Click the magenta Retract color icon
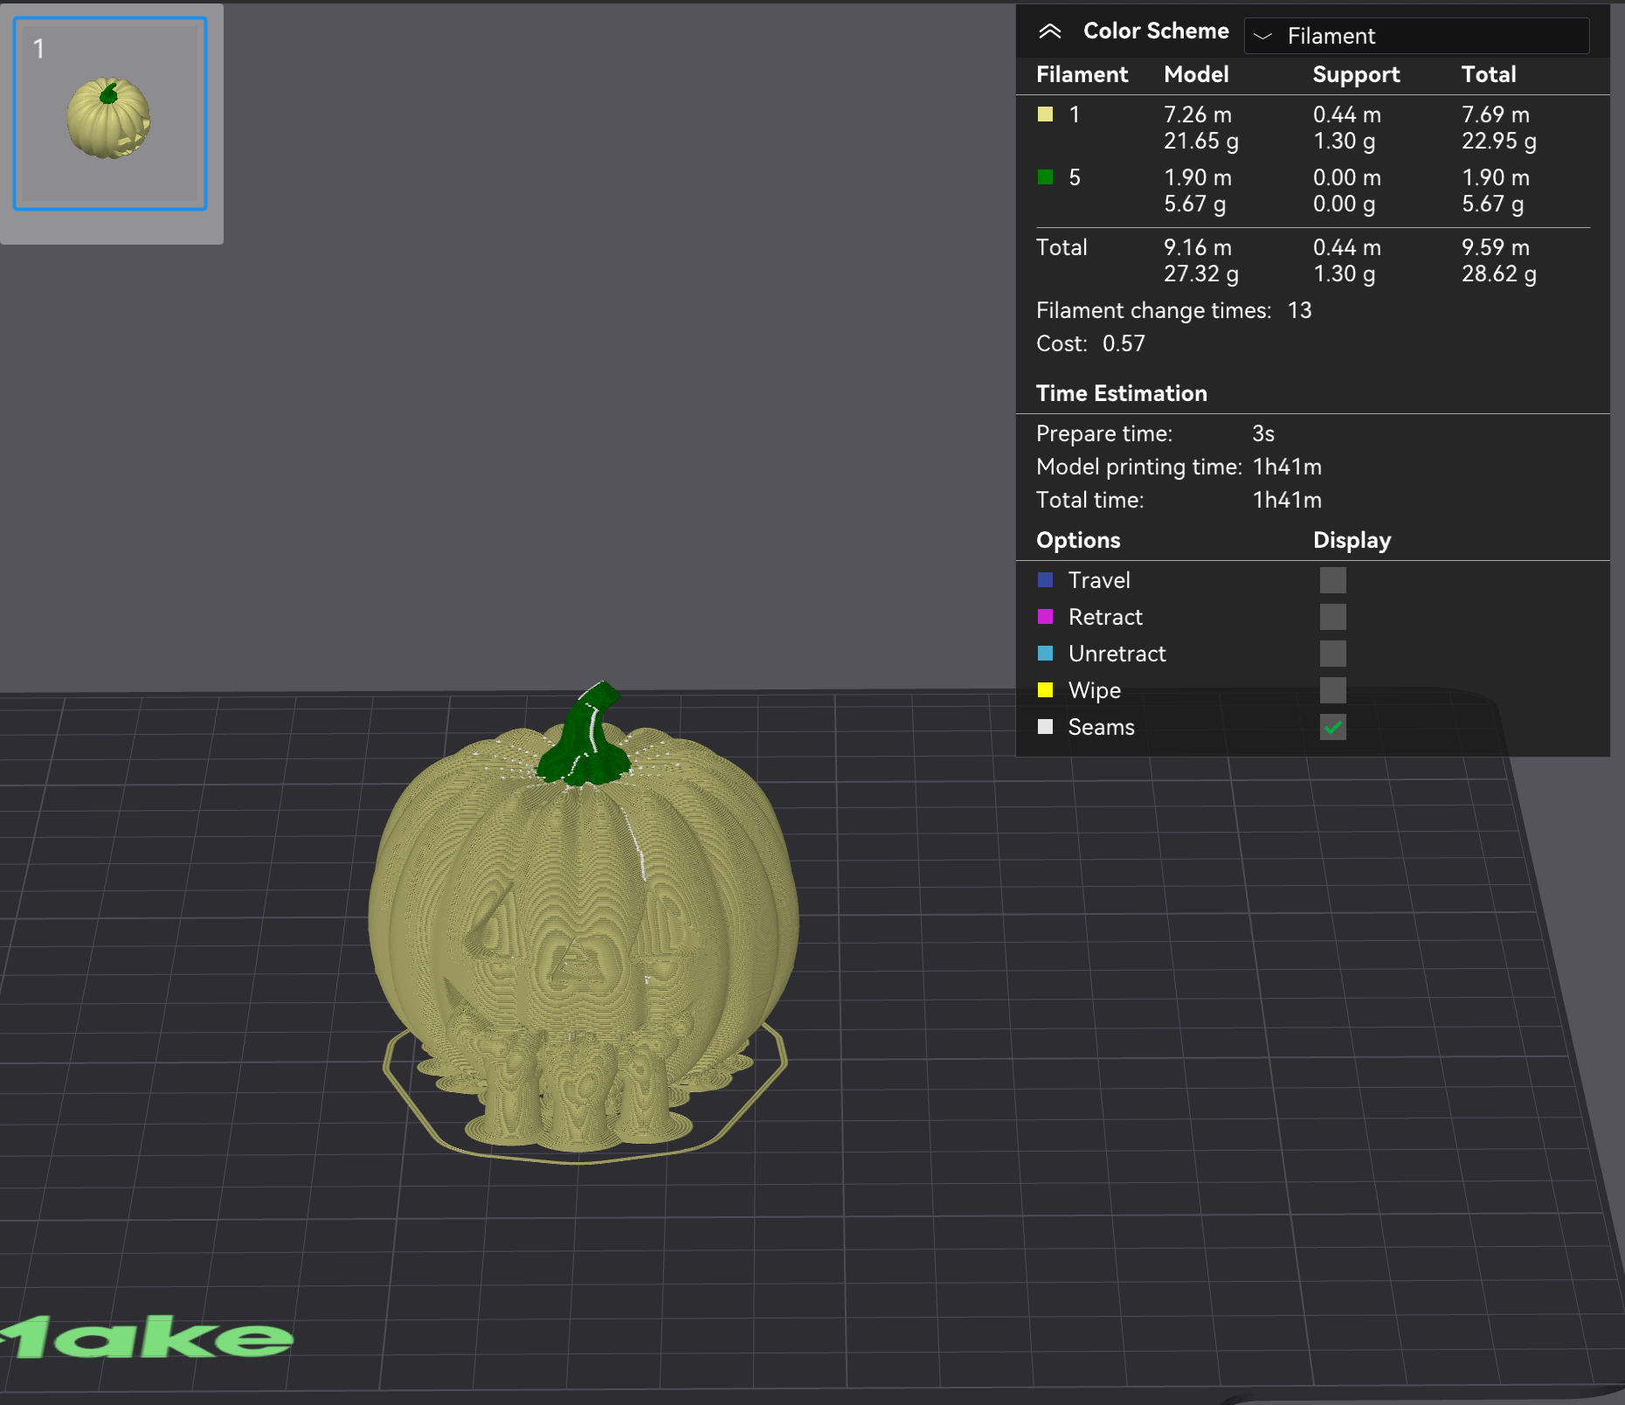 coord(1045,617)
